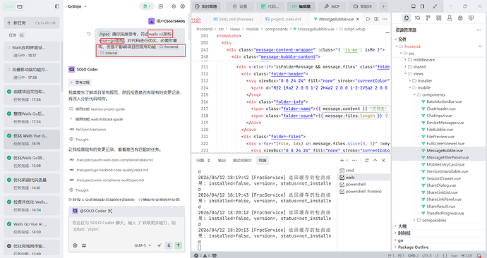Screen dimensions: 487x258
Task: Switch to the 问题 problems panel tab
Action: coord(203,160)
